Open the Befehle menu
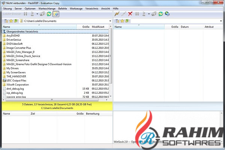 [63, 9]
